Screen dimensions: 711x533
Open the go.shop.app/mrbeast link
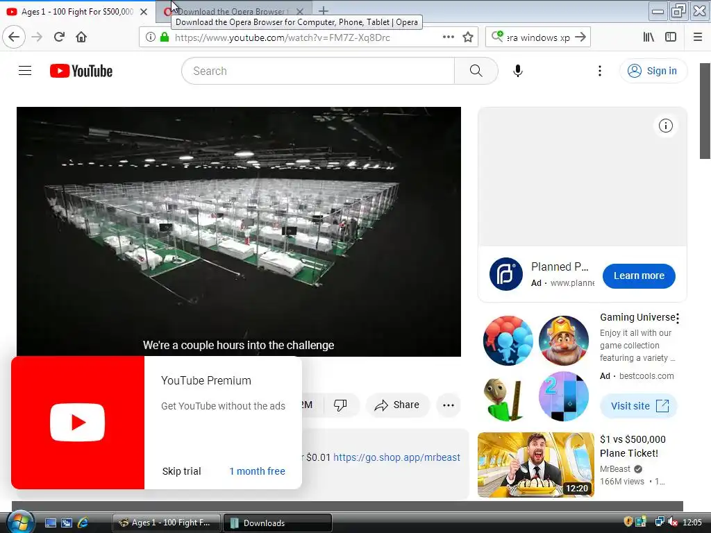point(396,457)
